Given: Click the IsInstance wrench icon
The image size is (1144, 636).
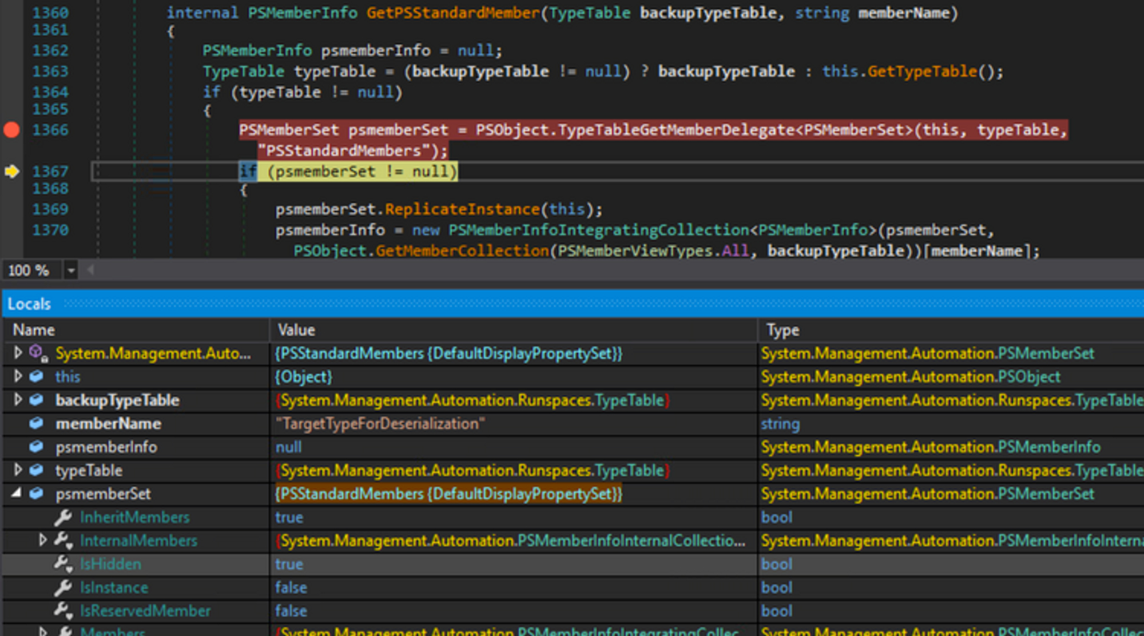Looking at the screenshot, I should click(63, 587).
